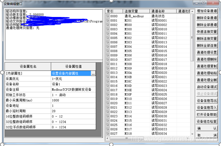Click the 删除全部连接 button
The height and width of the screenshot is (146, 221).
[x=207, y=46]
